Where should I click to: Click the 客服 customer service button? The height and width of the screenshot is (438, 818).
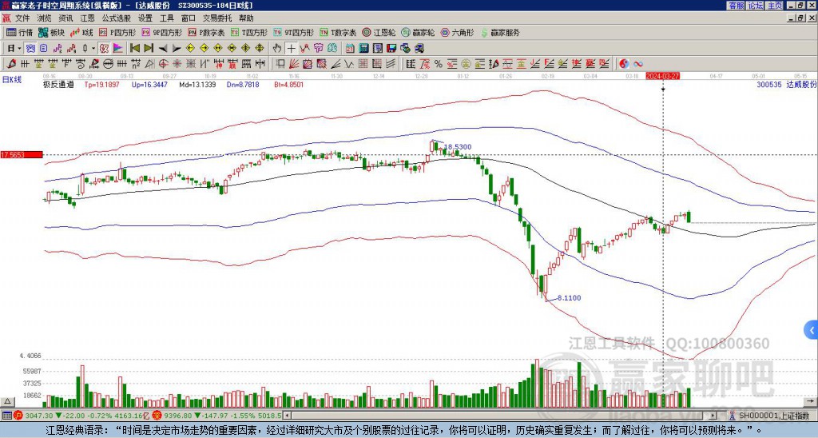coord(736,6)
